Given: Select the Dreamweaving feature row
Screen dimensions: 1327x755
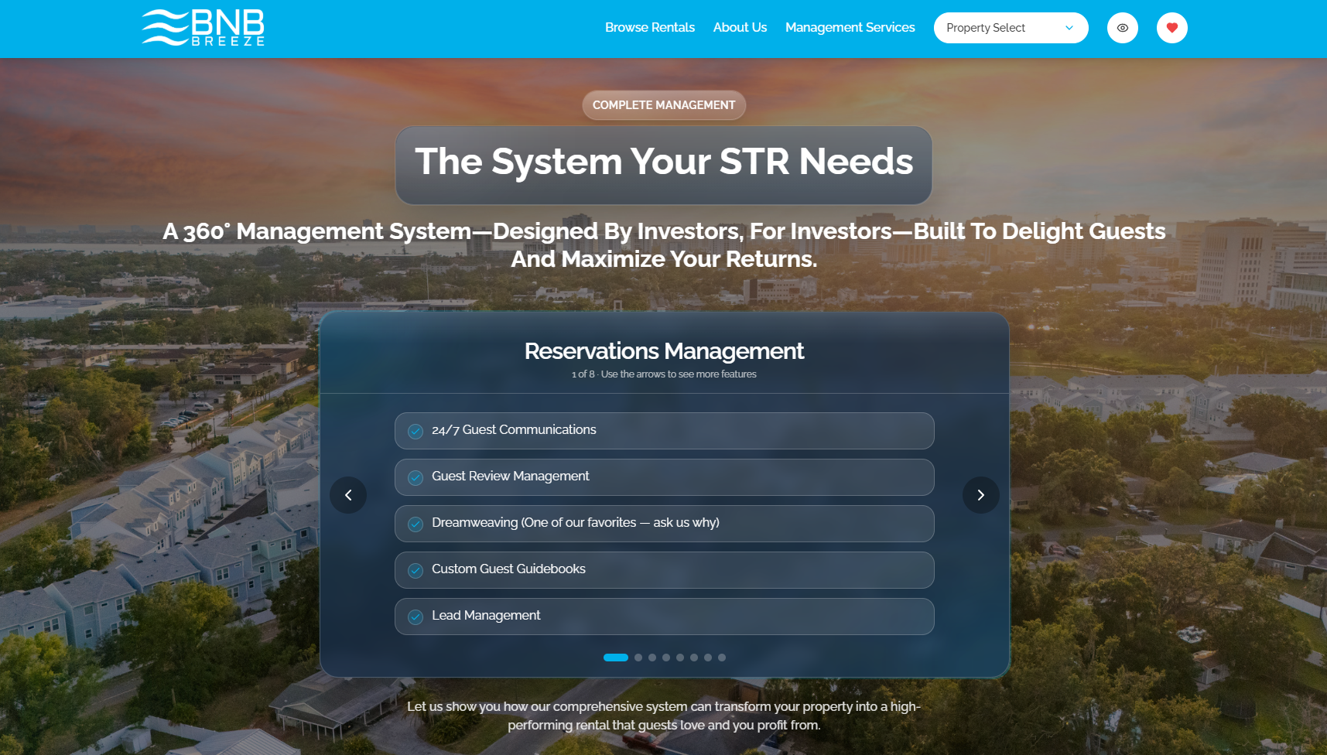Looking at the screenshot, I should pyautogui.click(x=664, y=524).
